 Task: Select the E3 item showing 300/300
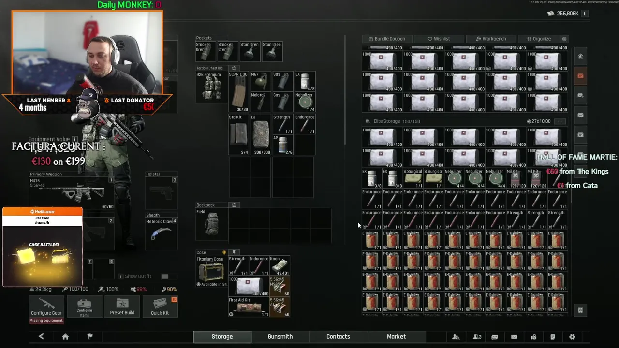point(260,134)
